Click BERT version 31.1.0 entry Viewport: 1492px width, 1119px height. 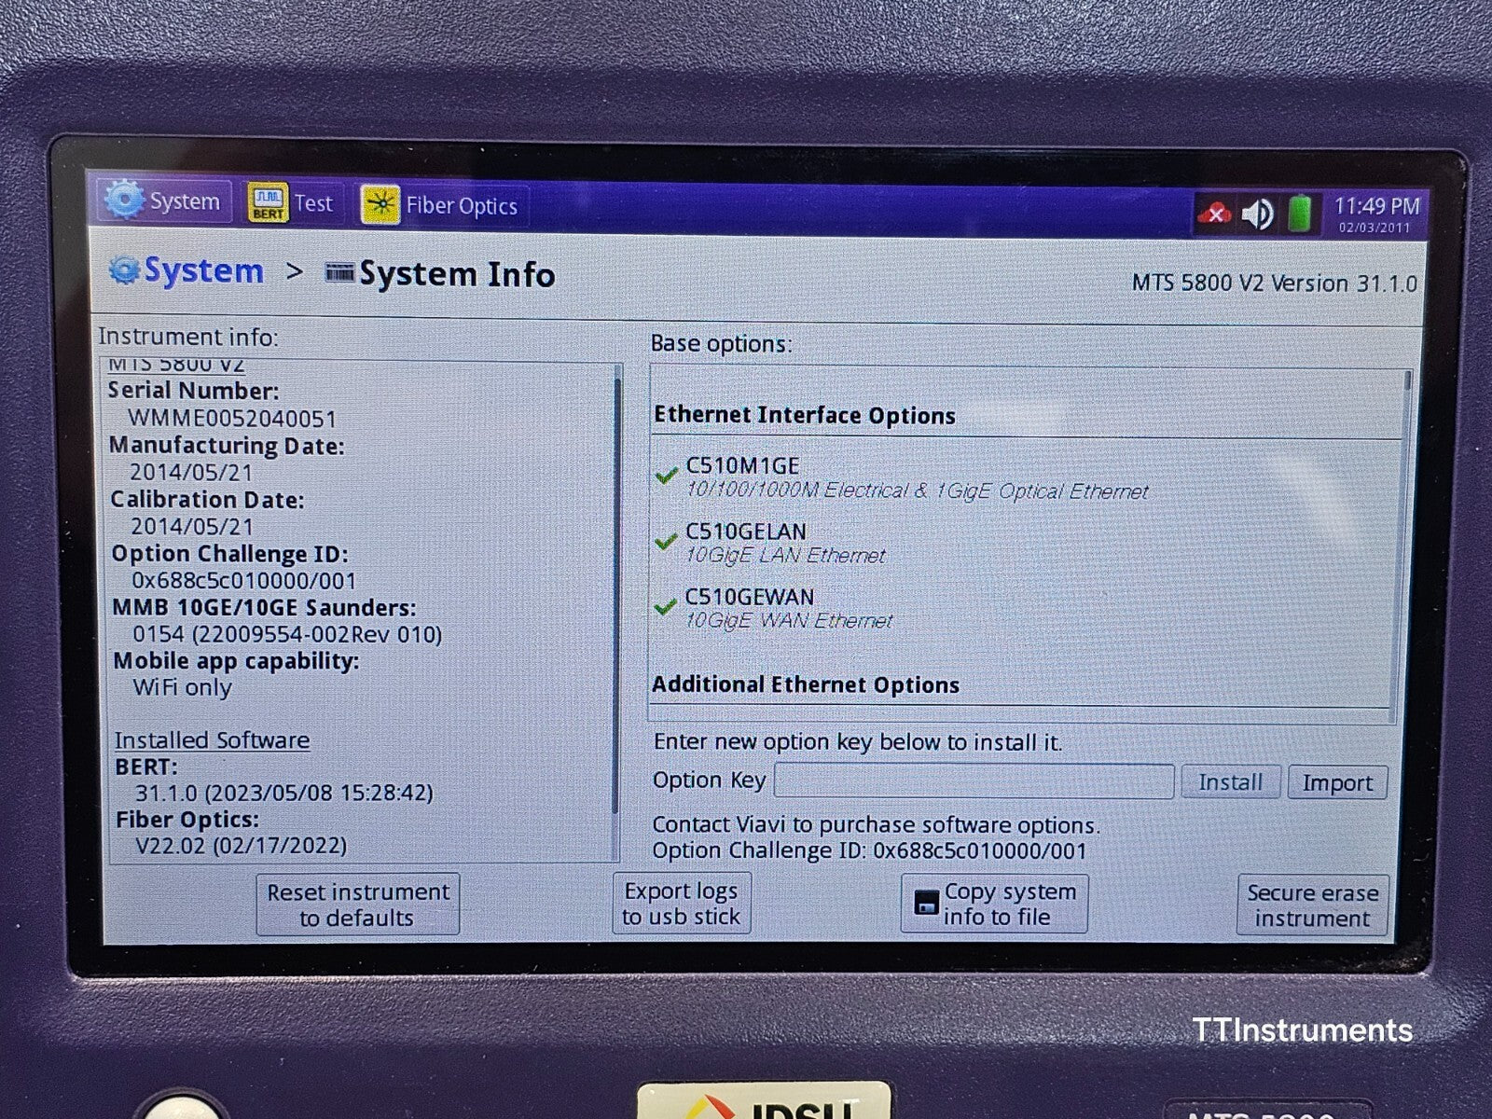(284, 794)
